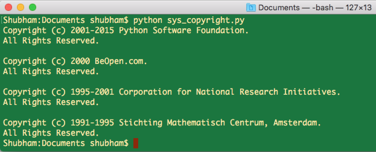The image size is (376, 152).
Task: Click 'All Rights Reserved.' below Python Software Foundation line
Action: [51, 41]
